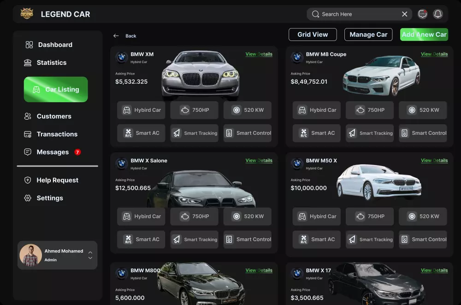Open Messages with 7 unread

coord(52,152)
